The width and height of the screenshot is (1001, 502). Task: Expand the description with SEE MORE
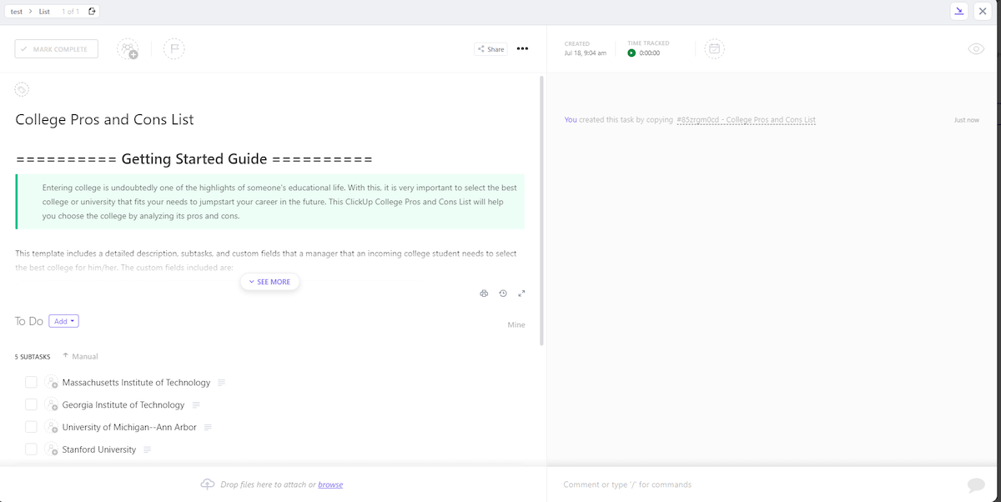[269, 282]
